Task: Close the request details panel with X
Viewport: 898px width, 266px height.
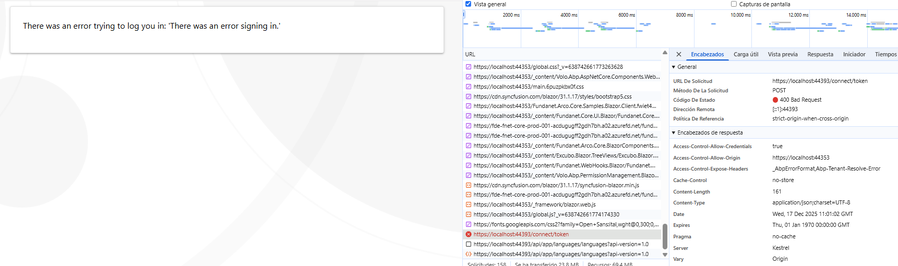Action: 678,54
